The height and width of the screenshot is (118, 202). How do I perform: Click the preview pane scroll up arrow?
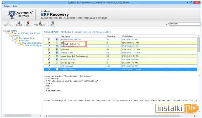199,76
